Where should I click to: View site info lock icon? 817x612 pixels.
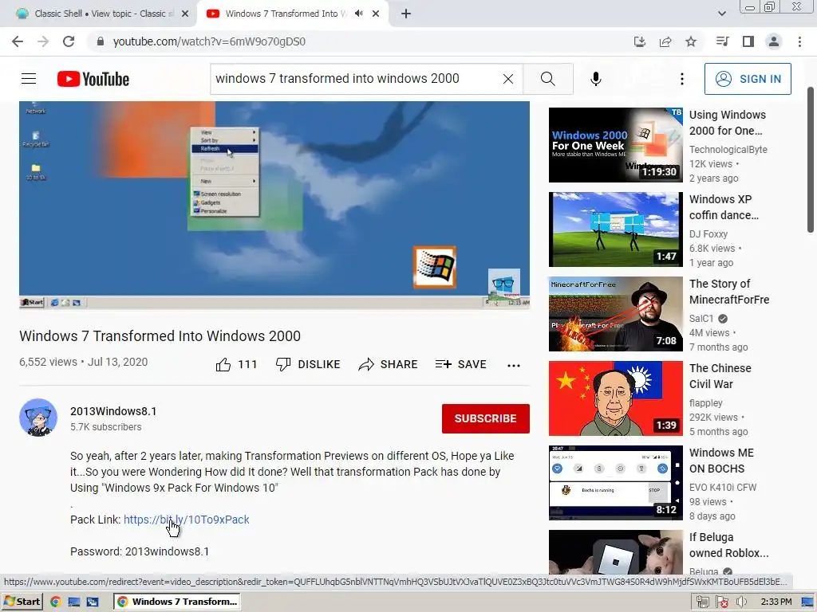pos(100,41)
